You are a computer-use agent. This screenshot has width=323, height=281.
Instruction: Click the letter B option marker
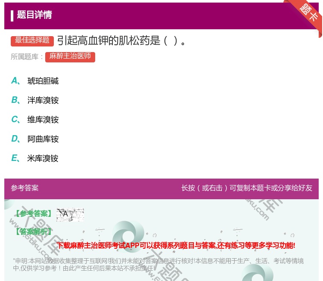15,100
